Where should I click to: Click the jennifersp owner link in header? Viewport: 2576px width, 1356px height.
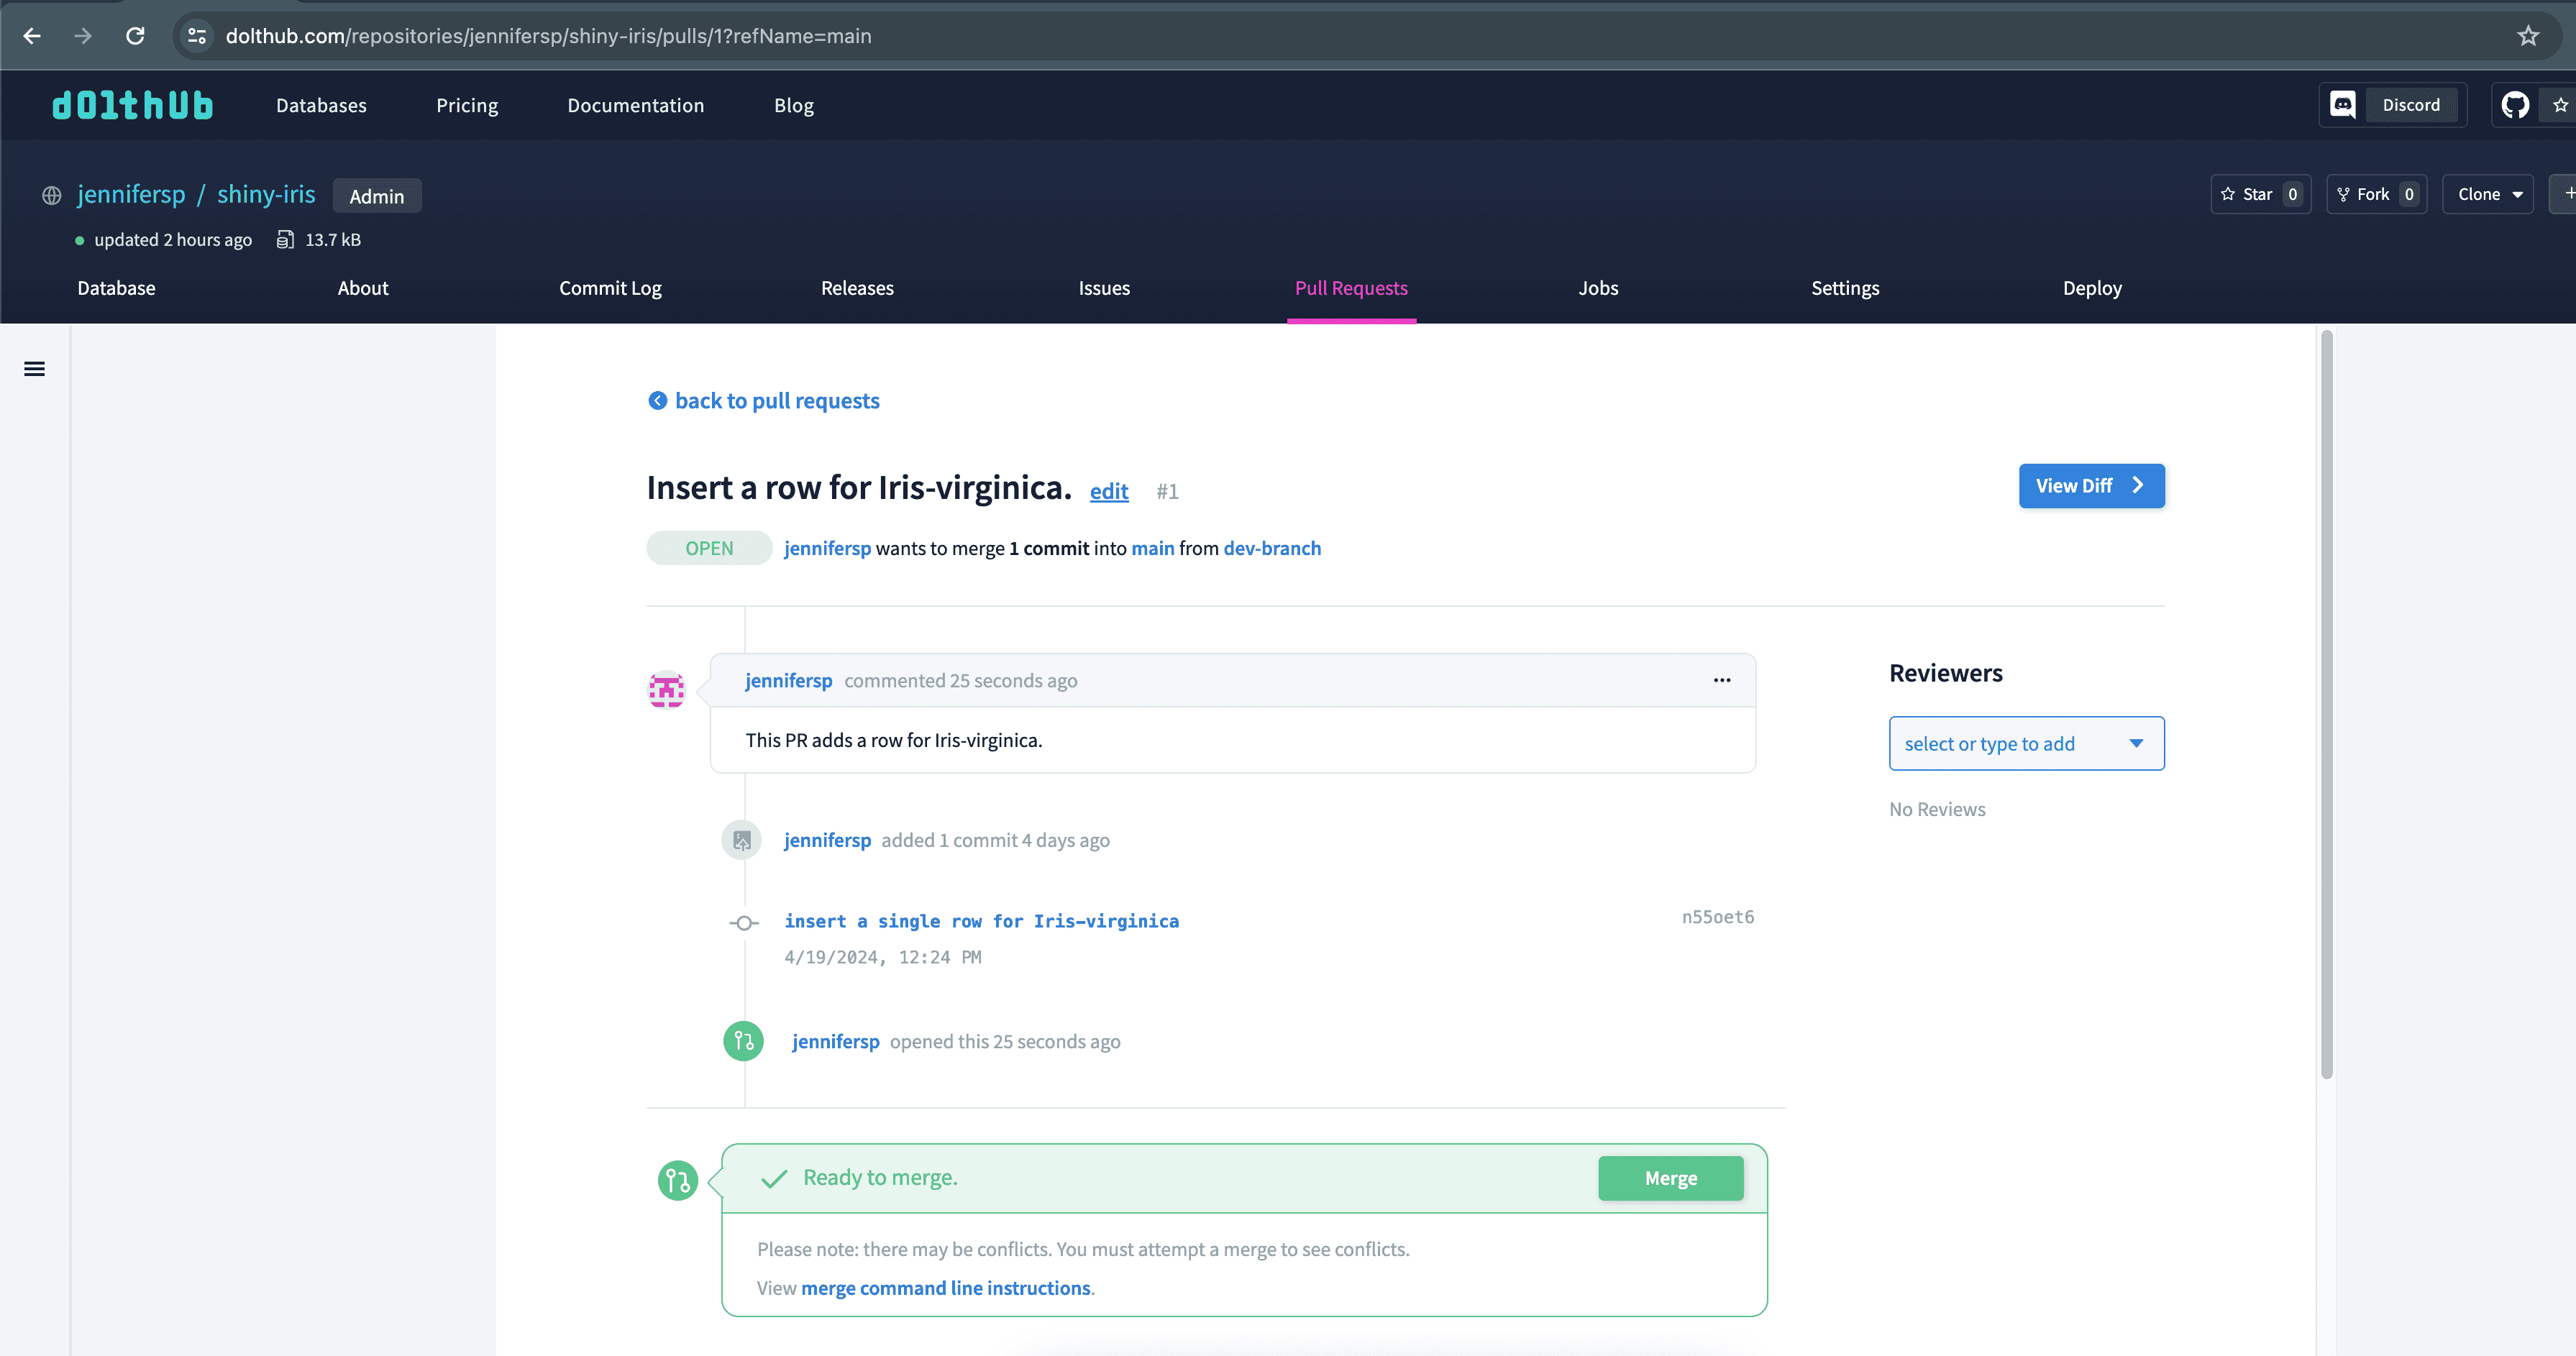click(131, 194)
